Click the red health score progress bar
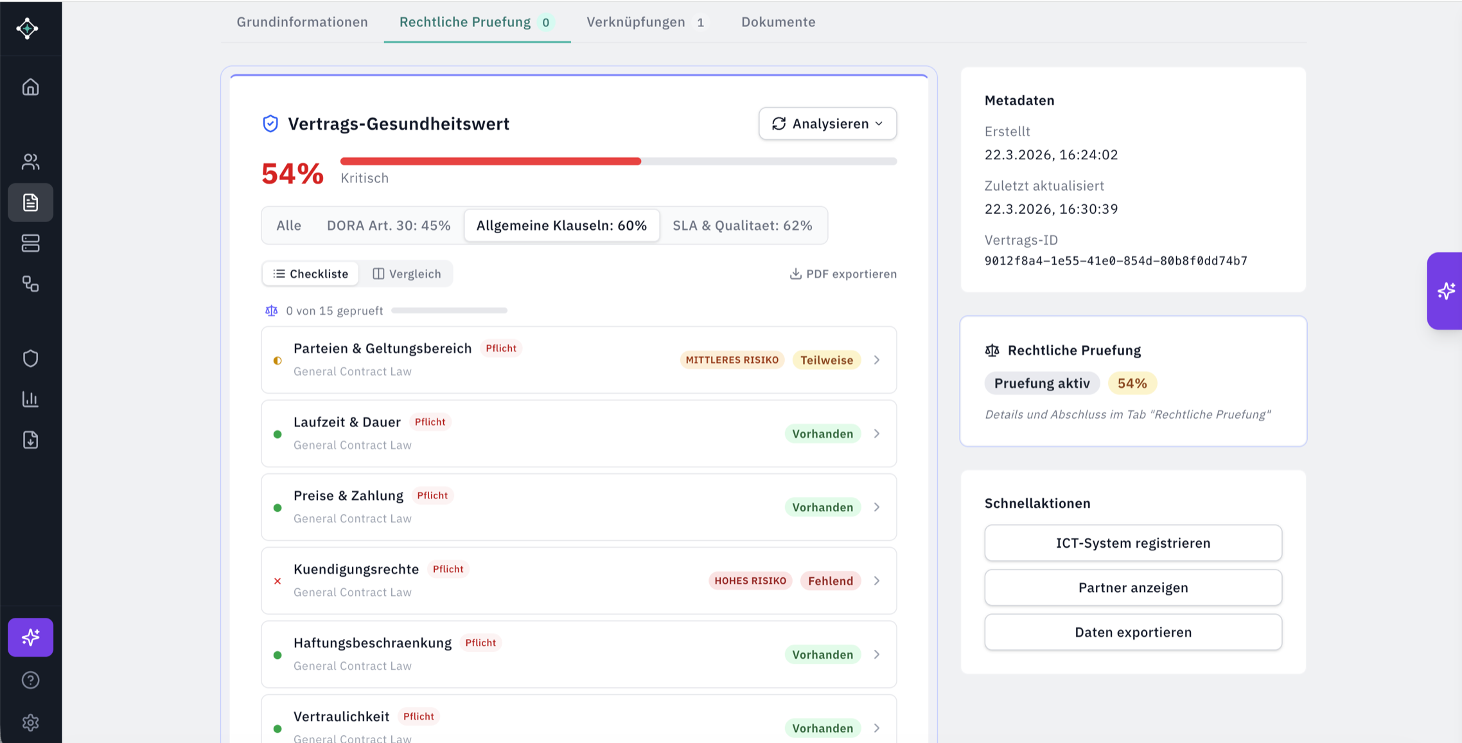Viewport: 1462px width, 743px height. pyautogui.click(x=490, y=161)
